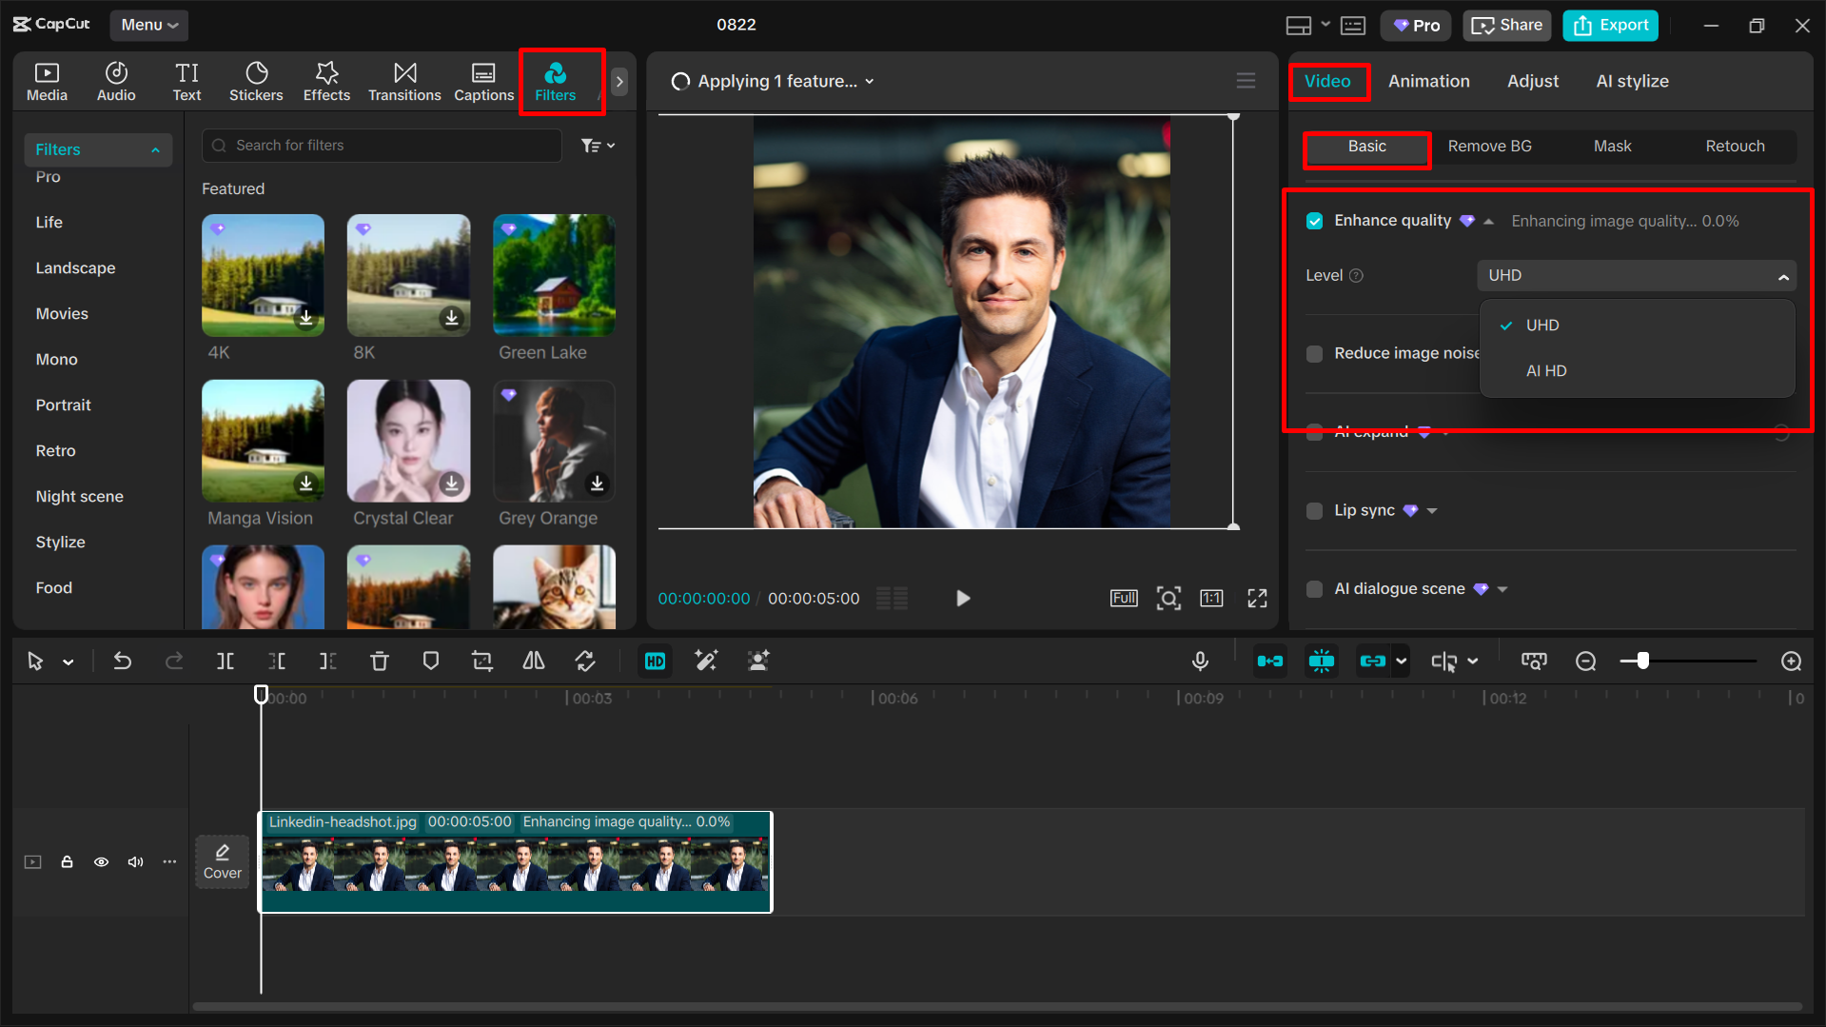Open the voiceover recording microphone tool
1826x1027 pixels.
pos(1200,661)
